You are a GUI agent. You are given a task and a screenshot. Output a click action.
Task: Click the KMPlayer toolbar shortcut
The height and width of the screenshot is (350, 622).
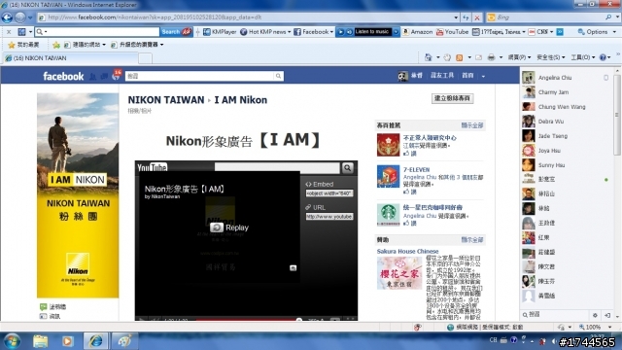point(220,32)
